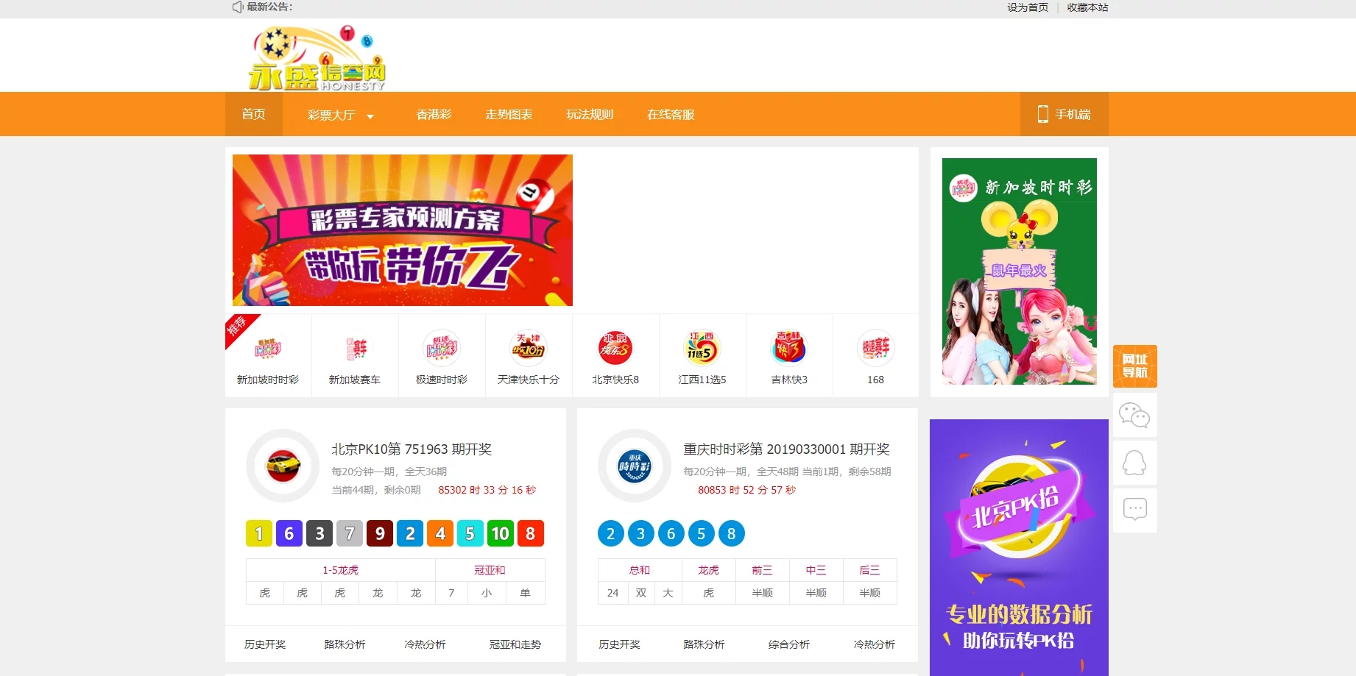Open the 新加坡时时彩 lottery icon
1356x676 pixels.
[x=268, y=348]
